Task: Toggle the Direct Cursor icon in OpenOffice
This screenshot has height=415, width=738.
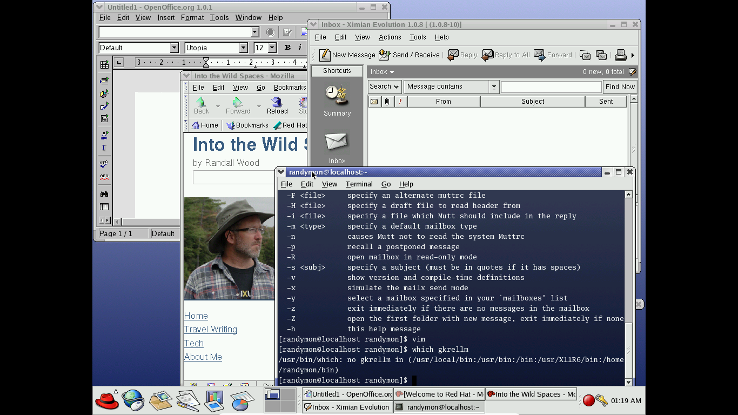Action: [x=104, y=148]
